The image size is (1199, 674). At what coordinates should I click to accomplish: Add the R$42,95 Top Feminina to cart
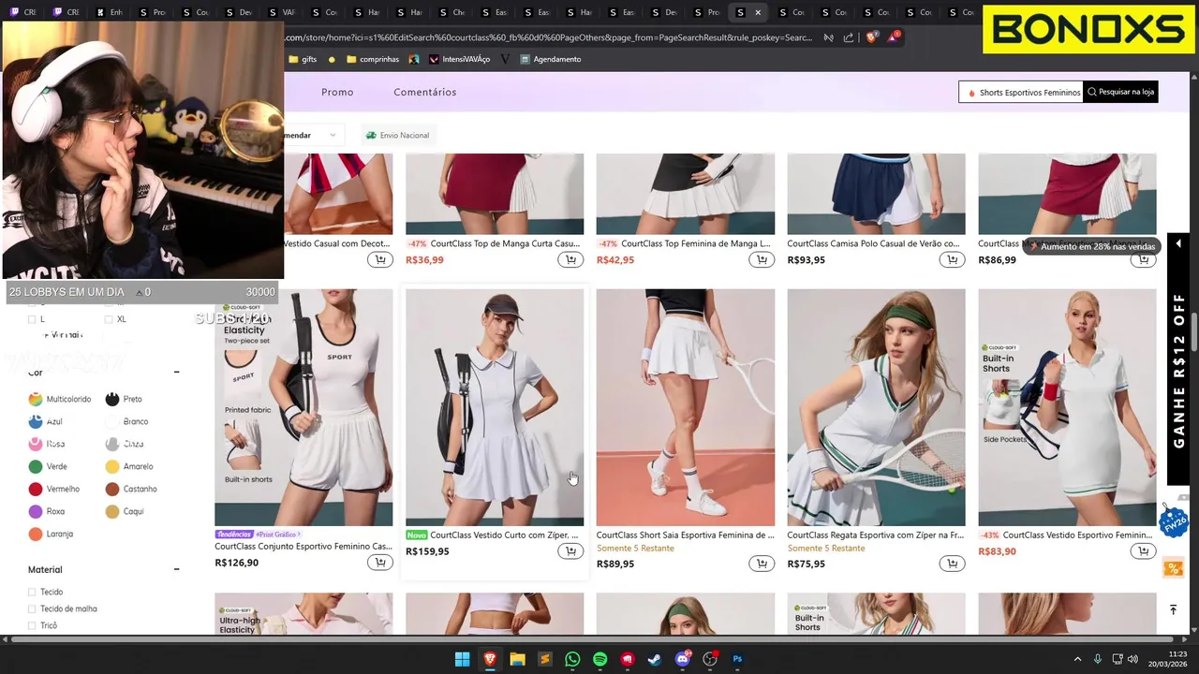[762, 259]
